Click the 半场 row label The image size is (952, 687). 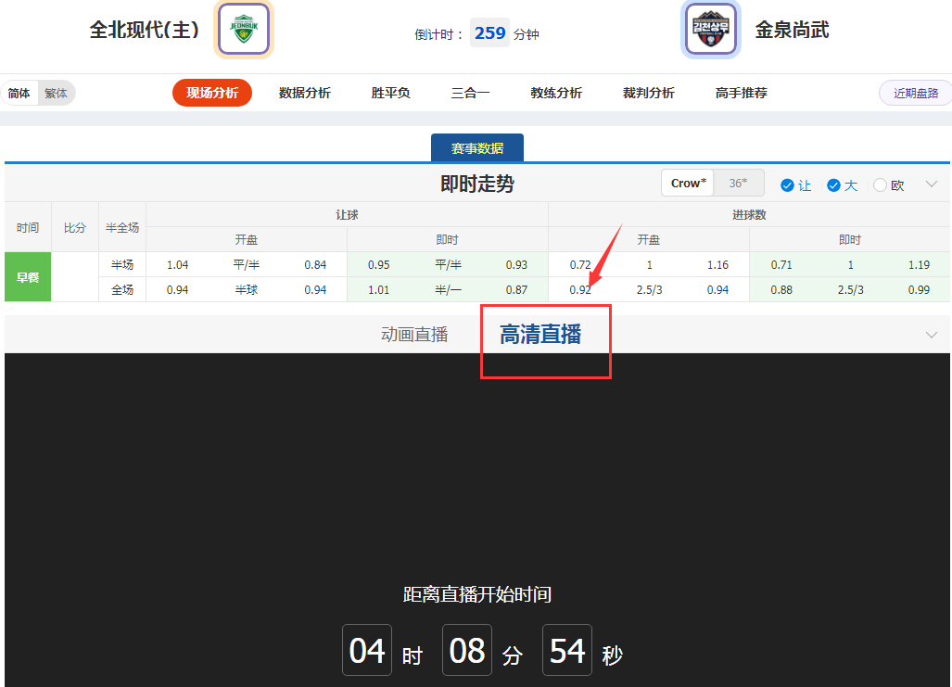(122, 265)
